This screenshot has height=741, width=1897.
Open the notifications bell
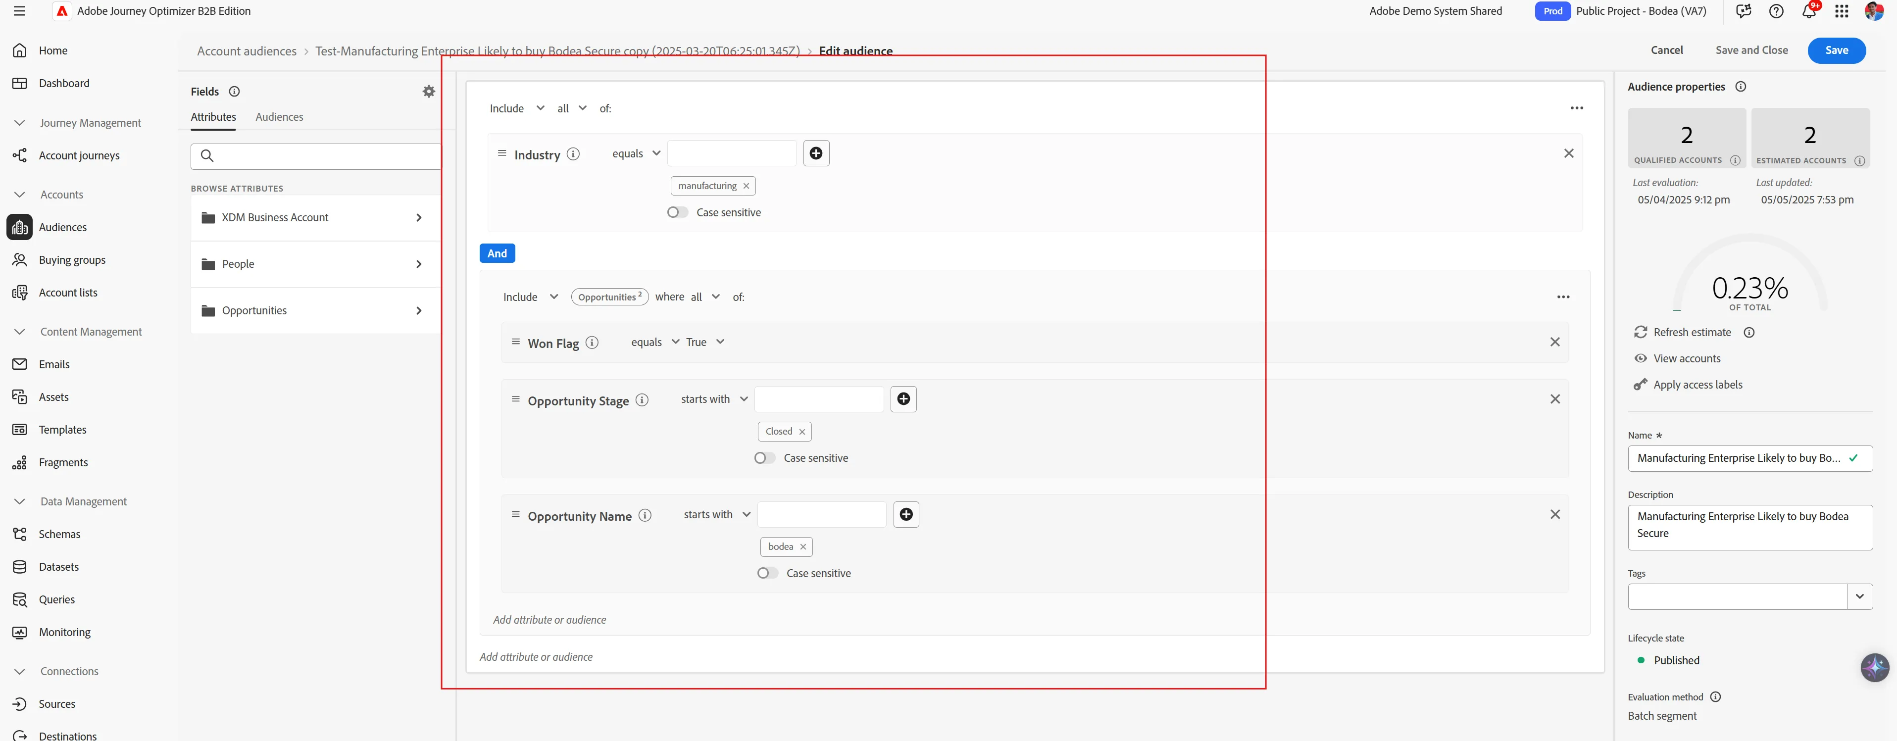(x=1808, y=11)
